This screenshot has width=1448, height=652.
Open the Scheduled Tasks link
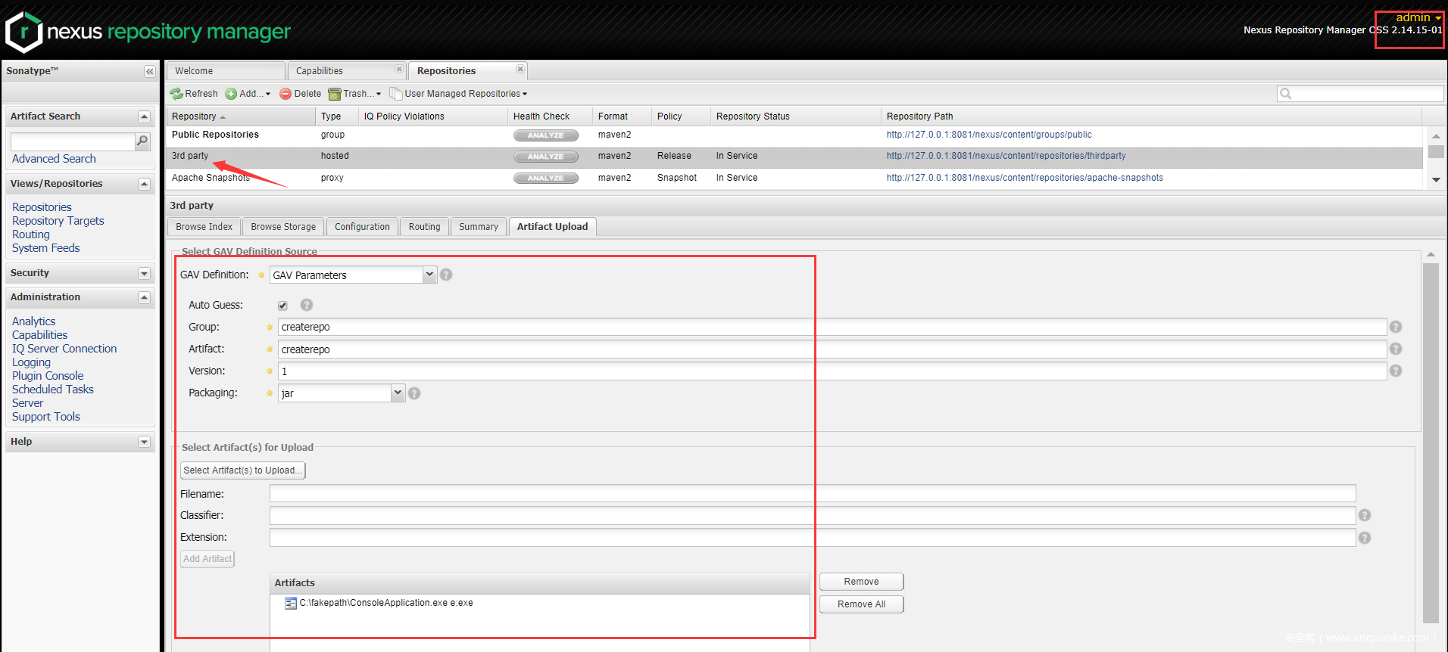click(x=53, y=390)
